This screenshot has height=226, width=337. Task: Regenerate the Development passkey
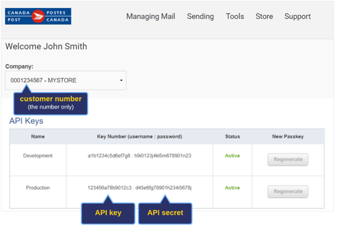(288, 159)
